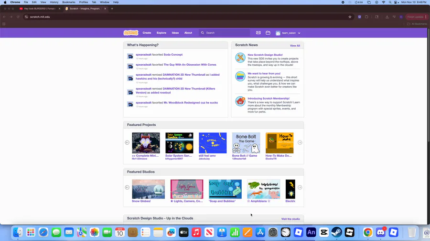Screen dimensions: 430x241
Task: Open Lights, Camera, Co... studio thumbnail
Action: (x=187, y=189)
